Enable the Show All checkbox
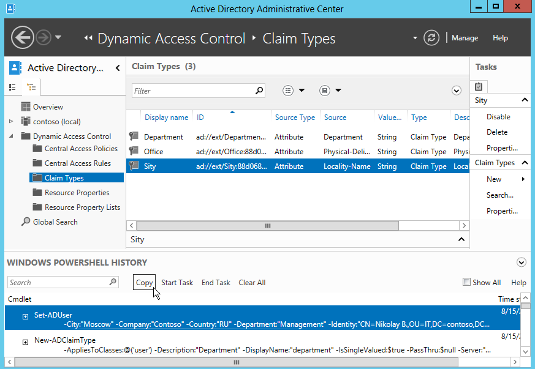Image resolution: width=535 pixels, height=369 pixels. (x=466, y=281)
